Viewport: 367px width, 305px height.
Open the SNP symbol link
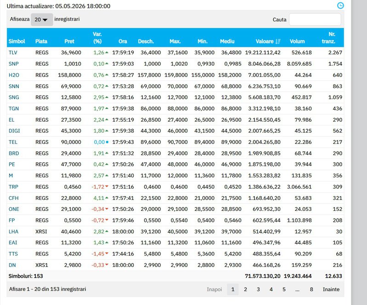coord(14,64)
